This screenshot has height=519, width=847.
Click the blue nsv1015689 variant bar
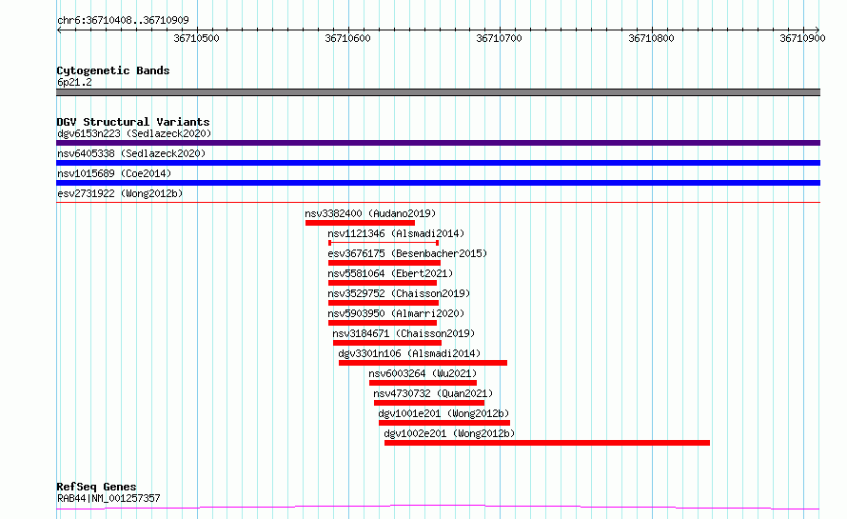coord(438,183)
